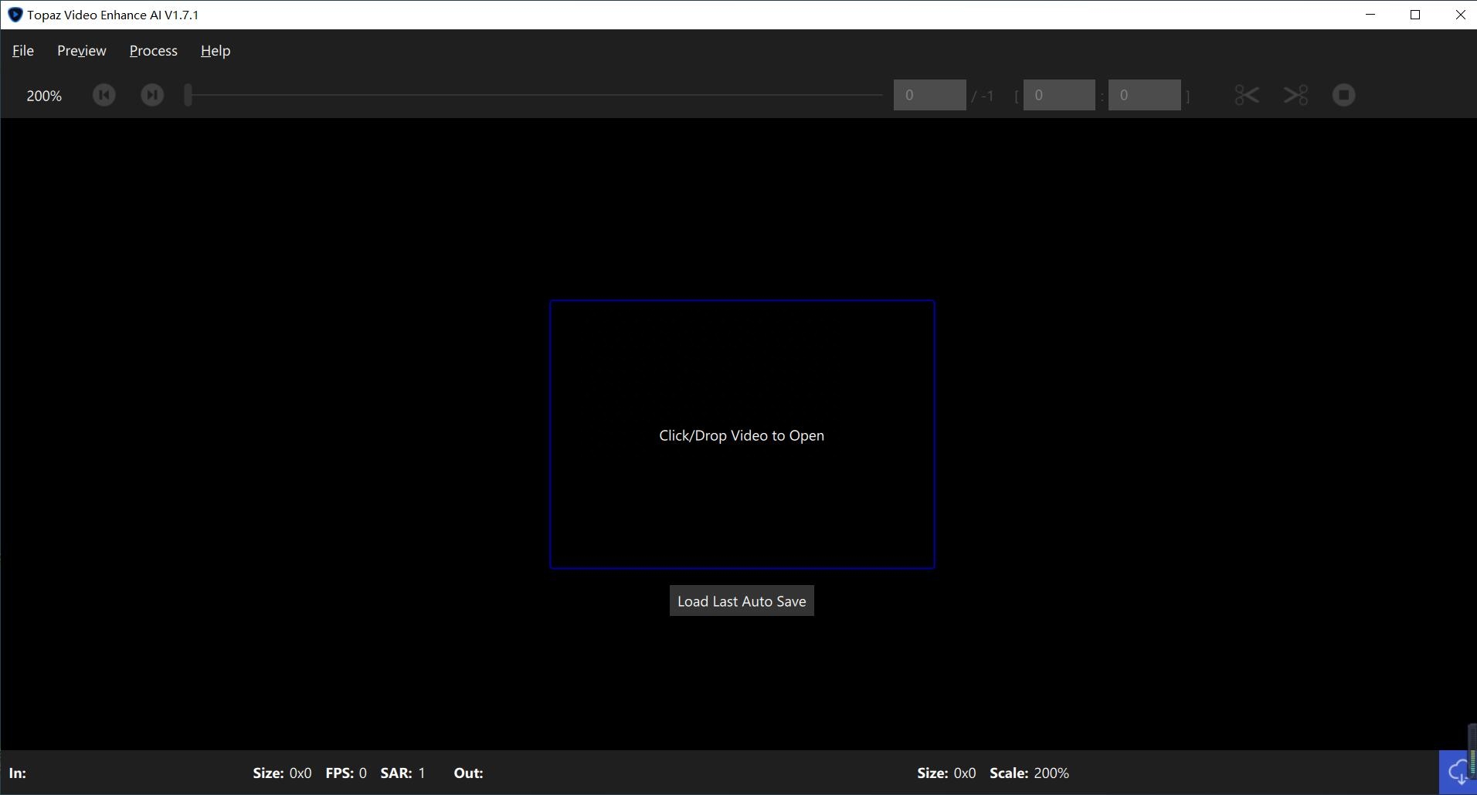1477x795 pixels.
Task: Open the File menu
Action: tap(23, 51)
